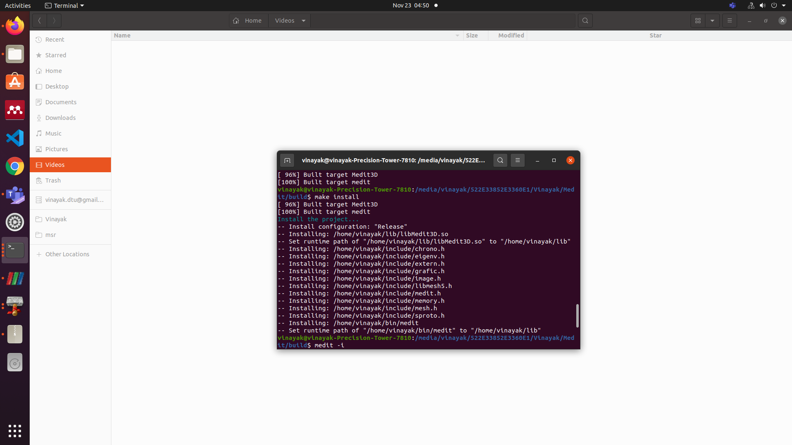The height and width of the screenshot is (445, 792).
Task: Open Files hamburger menu
Action: click(729, 21)
